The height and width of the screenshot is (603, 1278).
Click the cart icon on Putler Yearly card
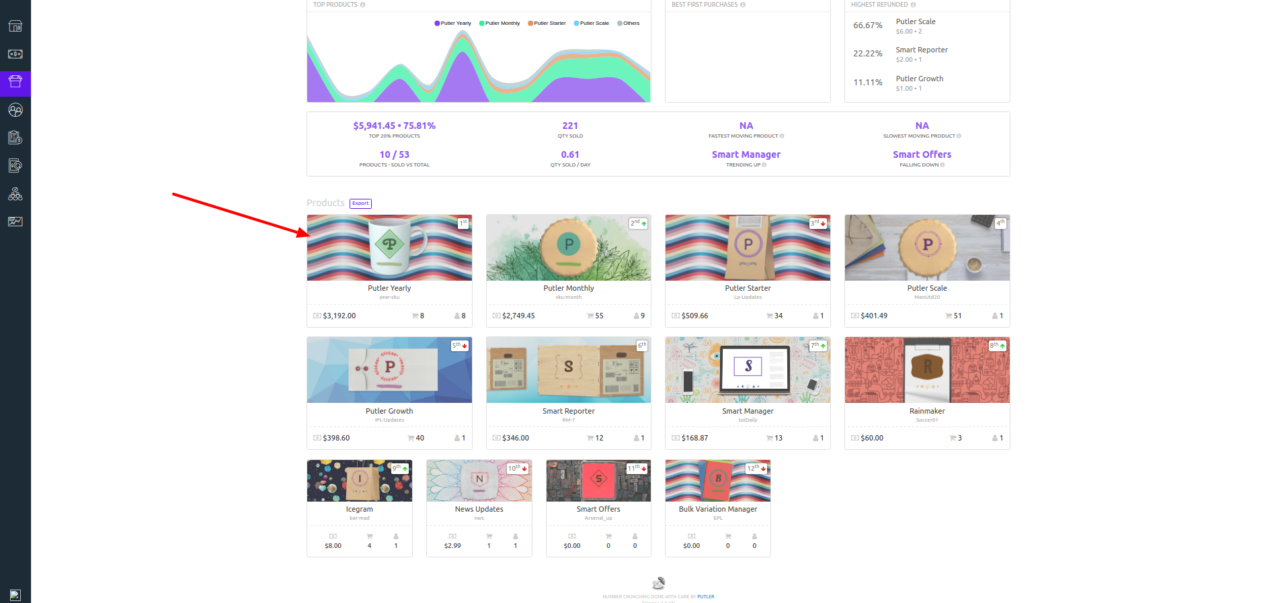(415, 316)
